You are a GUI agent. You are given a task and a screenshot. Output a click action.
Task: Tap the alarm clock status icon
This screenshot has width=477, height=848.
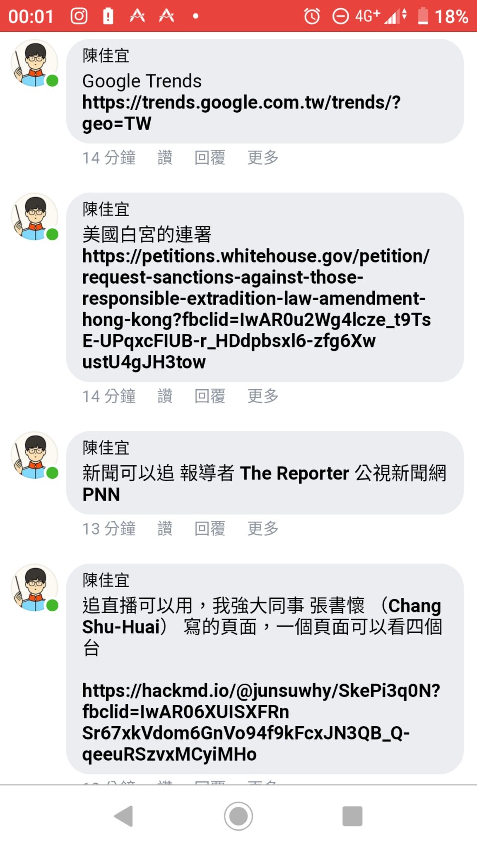tap(312, 17)
